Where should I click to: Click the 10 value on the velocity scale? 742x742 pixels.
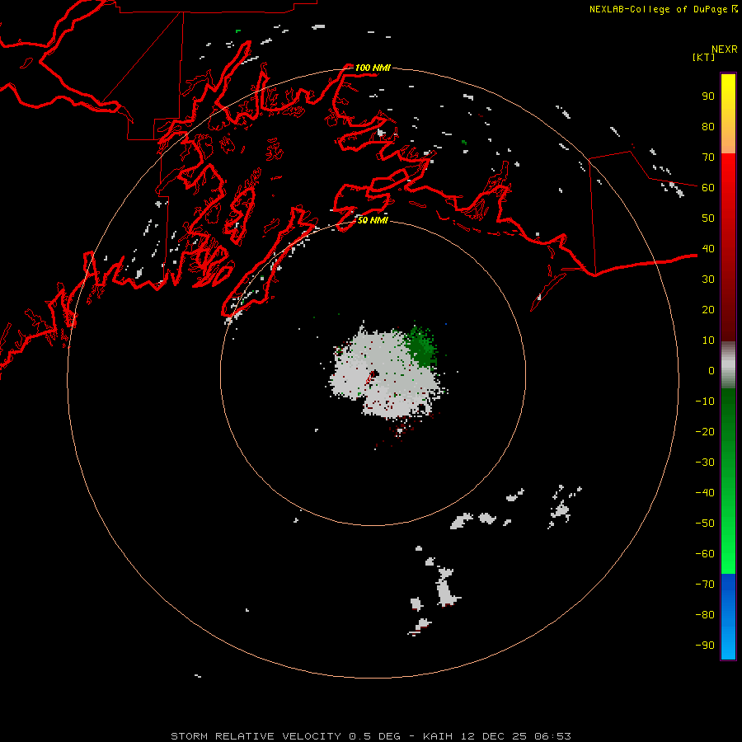pyautogui.click(x=708, y=340)
